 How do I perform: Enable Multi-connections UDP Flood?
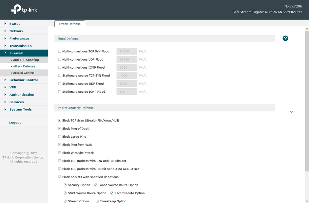pyautogui.click(x=59, y=59)
